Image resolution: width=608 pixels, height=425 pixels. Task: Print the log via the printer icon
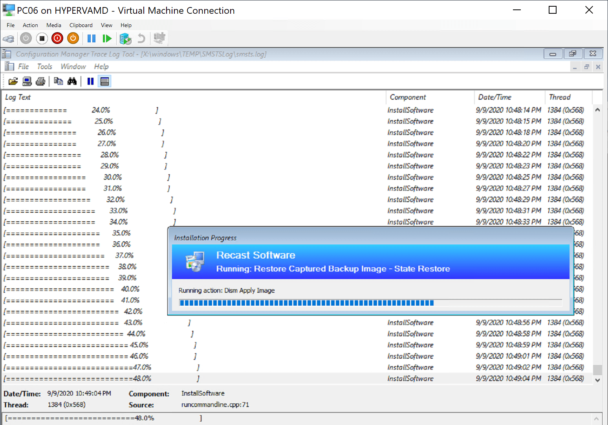40,81
